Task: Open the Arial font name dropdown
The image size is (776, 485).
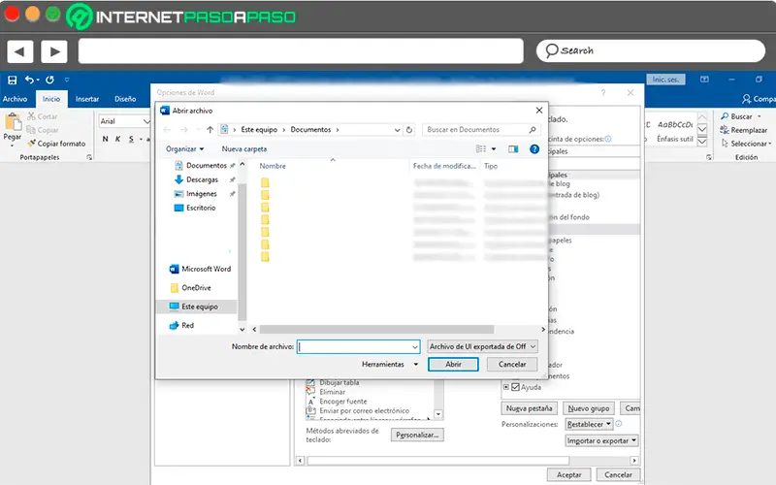Action: point(146,121)
